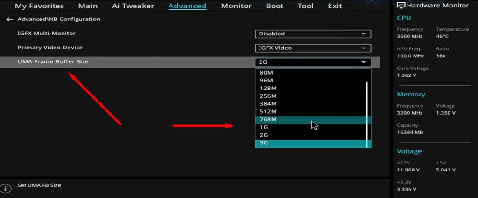
Task: Switch to the My Favorites tab
Action: pos(39,6)
